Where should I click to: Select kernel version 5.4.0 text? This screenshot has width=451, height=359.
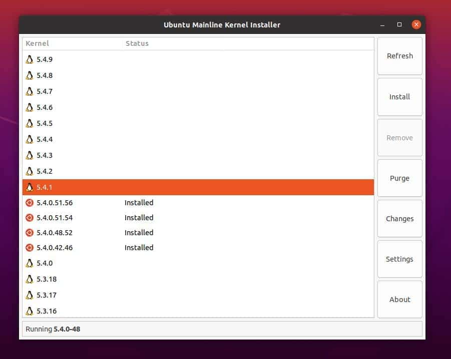point(45,263)
